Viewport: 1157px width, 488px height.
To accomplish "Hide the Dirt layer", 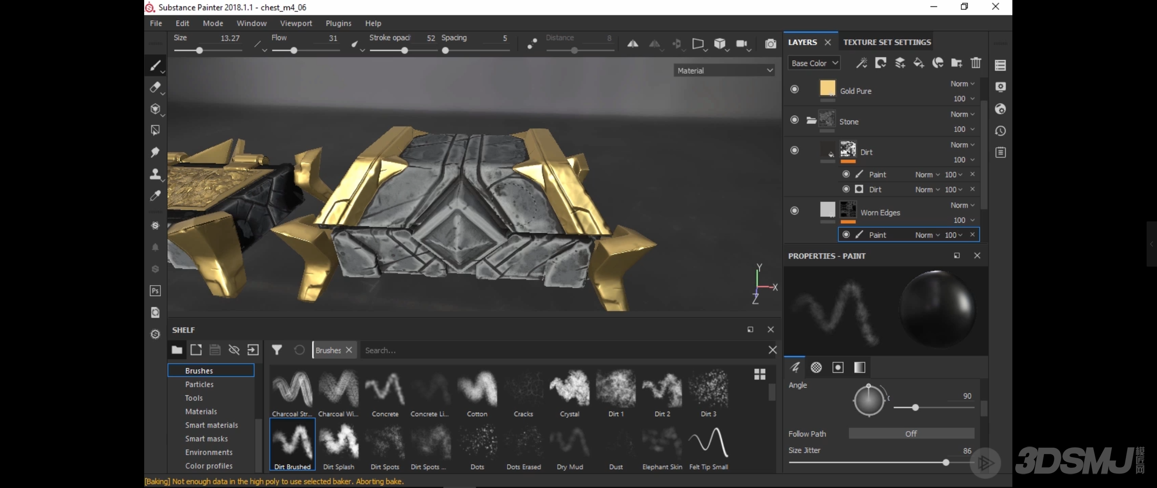I will (794, 150).
